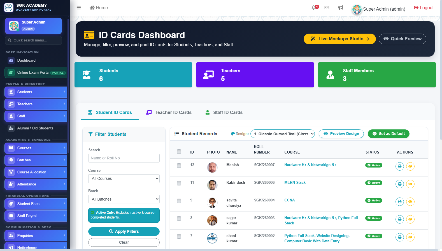Click the Apply Filters button
Viewport: 442px width, 251px height.
(124, 231)
